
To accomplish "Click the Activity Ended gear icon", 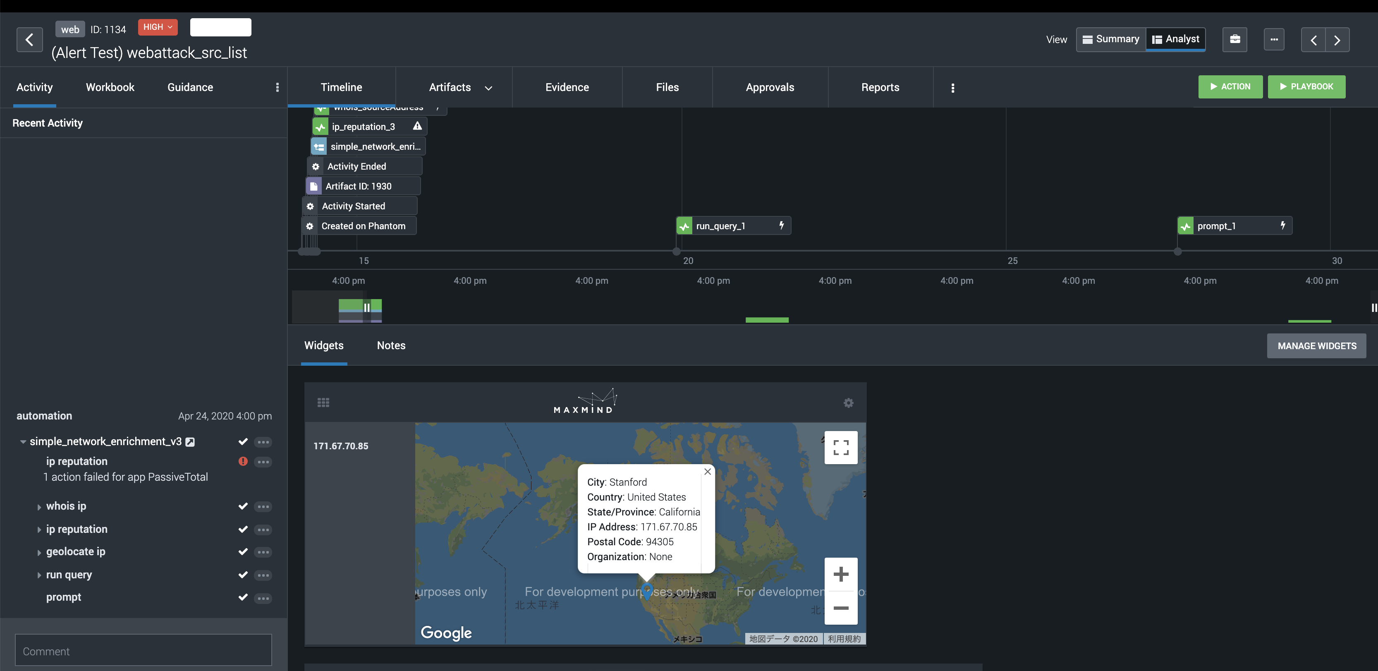I will 316,166.
